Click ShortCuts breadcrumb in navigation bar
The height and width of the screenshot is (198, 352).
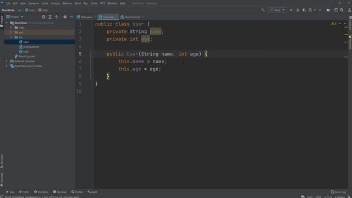(x=8, y=10)
